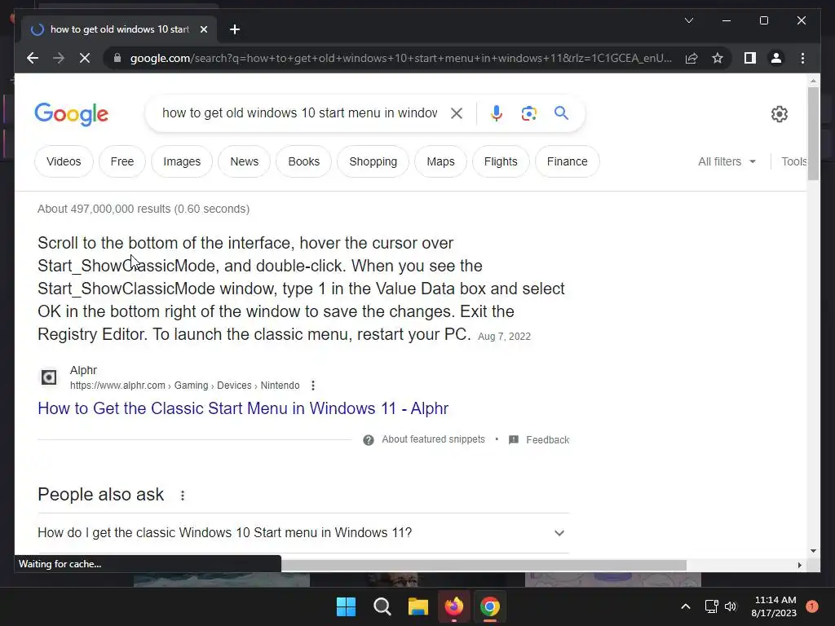835x626 pixels.
Task: Click the forward navigation arrow
Action: [59, 58]
